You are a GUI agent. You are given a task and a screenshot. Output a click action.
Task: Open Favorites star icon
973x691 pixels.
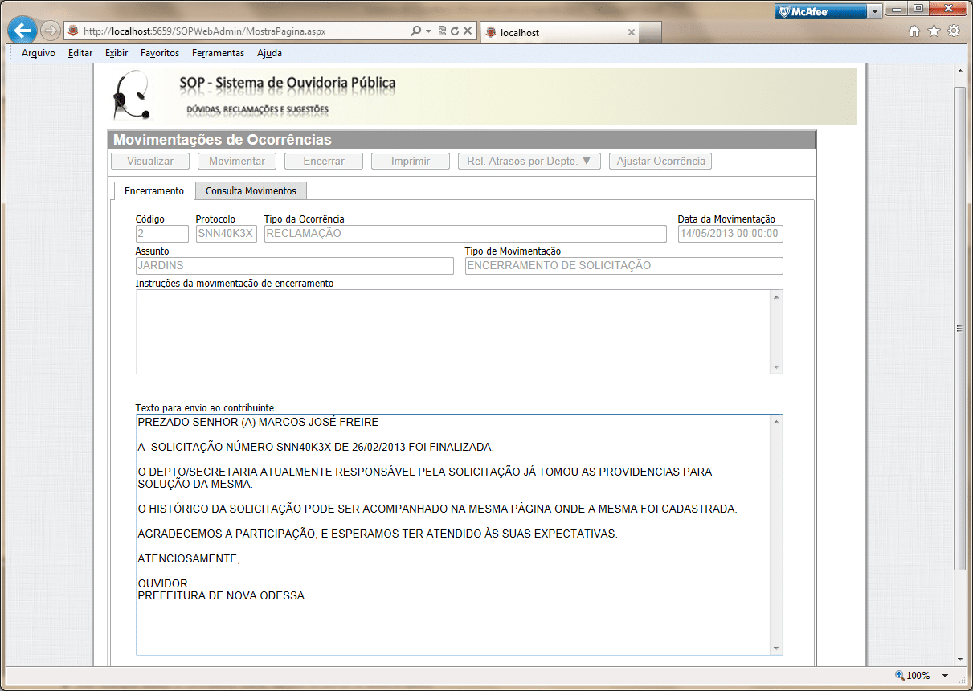[x=934, y=31]
